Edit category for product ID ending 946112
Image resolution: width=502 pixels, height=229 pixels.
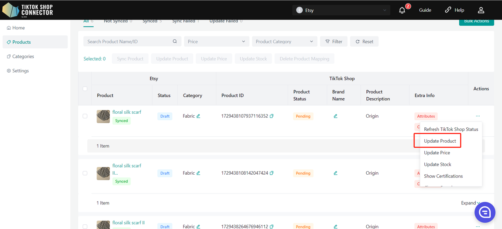tap(198, 227)
